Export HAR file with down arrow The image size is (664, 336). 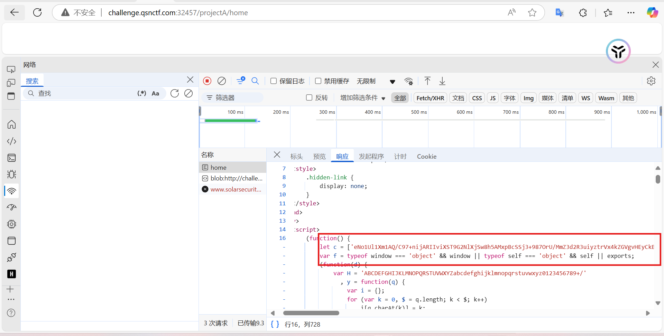click(x=442, y=81)
